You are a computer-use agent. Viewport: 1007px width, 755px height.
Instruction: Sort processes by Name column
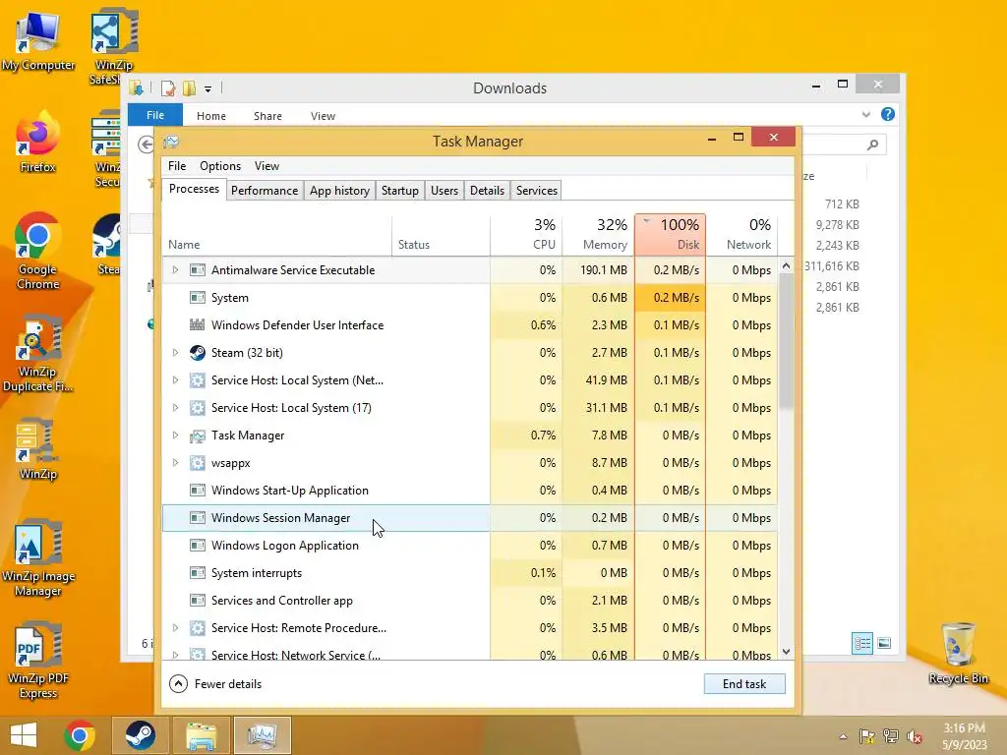(276, 234)
